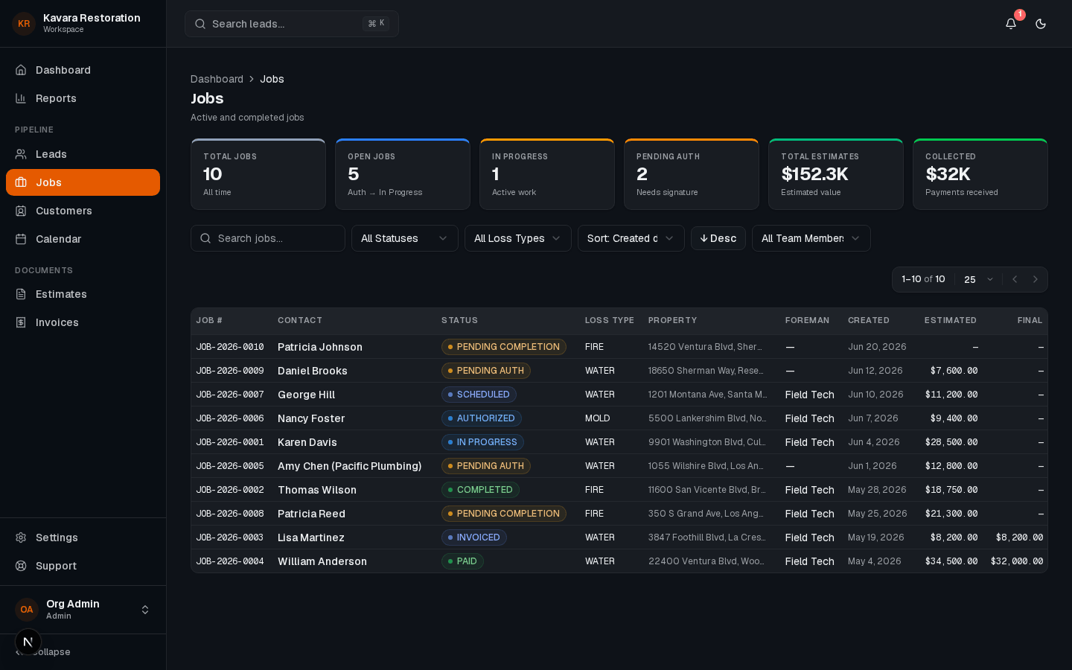Go to previous page arrow
Viewport: 1072px width, 670px height.
click(1014, 279)
